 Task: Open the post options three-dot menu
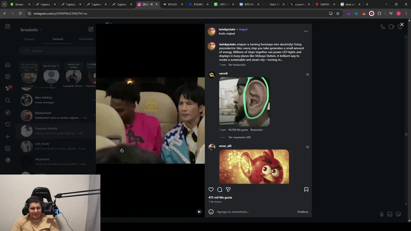point(306,31)
